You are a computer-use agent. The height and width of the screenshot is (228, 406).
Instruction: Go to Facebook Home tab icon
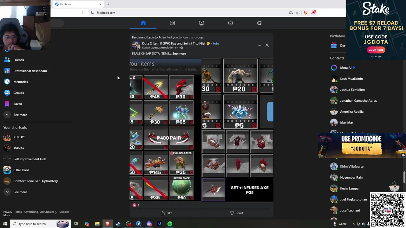point(143,23)
